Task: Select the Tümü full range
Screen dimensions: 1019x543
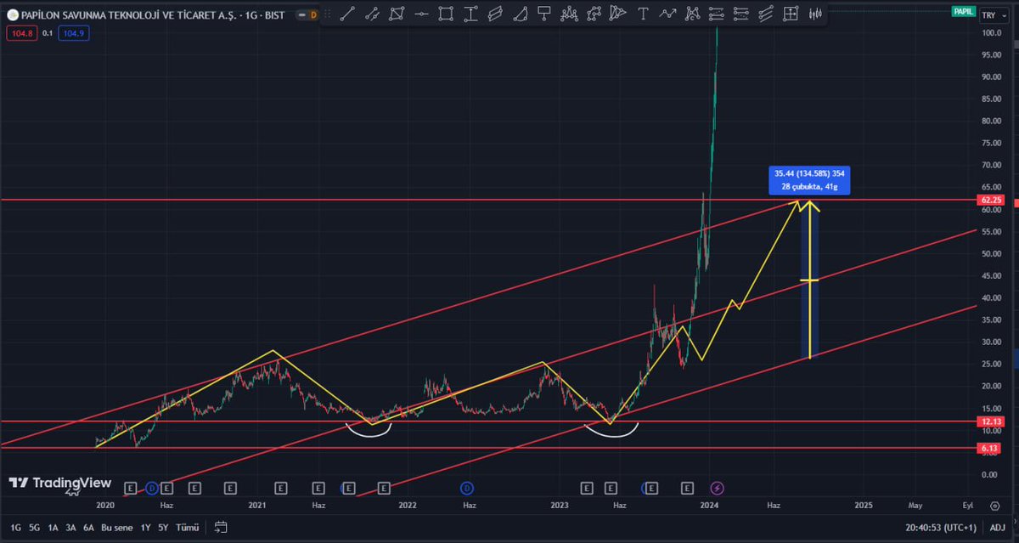Action: [188, 528]
